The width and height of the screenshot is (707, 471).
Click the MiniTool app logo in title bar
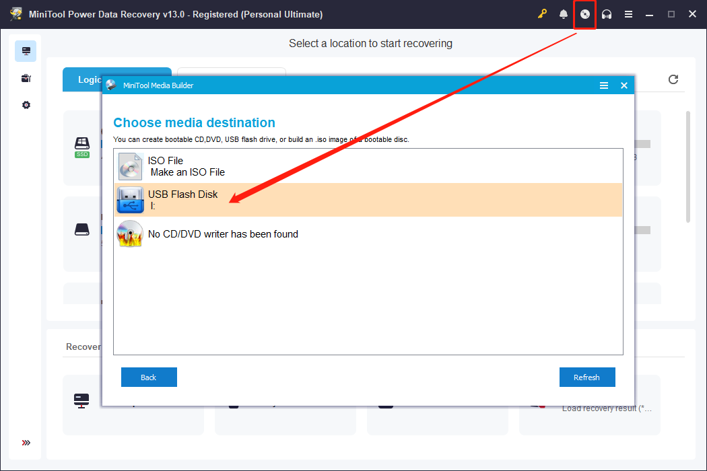click(x=16, y=14)
